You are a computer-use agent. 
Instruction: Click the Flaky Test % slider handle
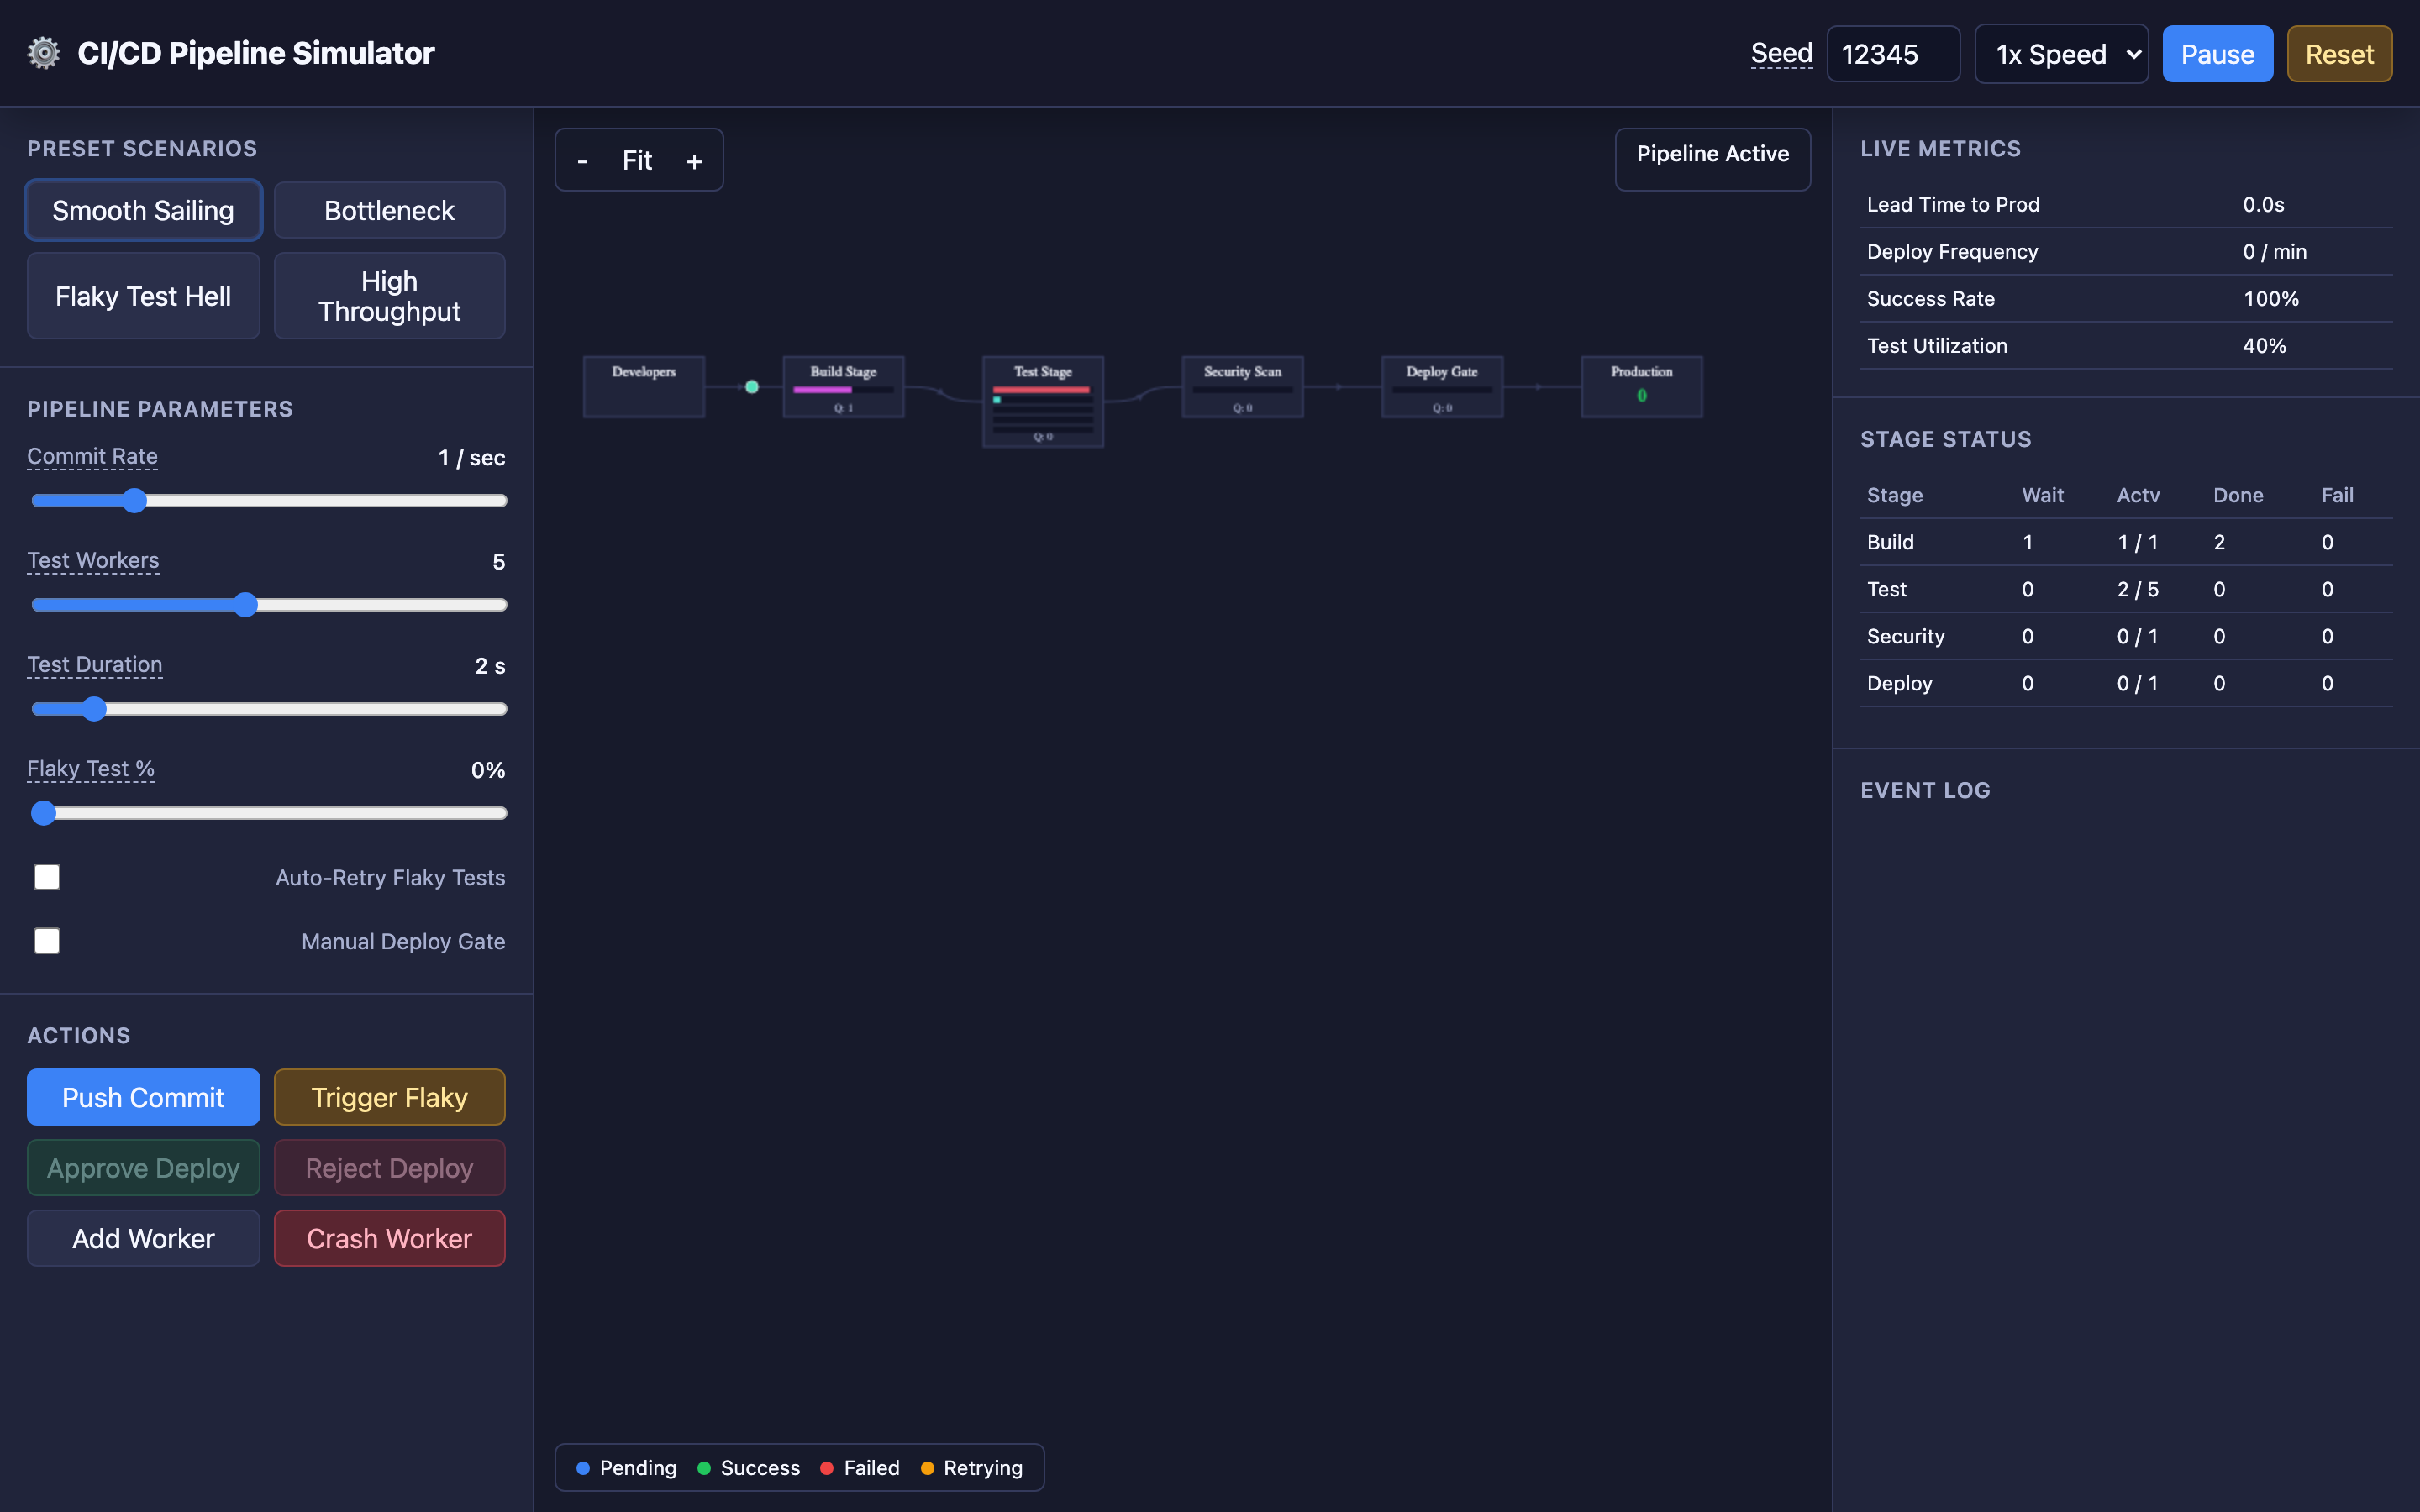[43, 813]
